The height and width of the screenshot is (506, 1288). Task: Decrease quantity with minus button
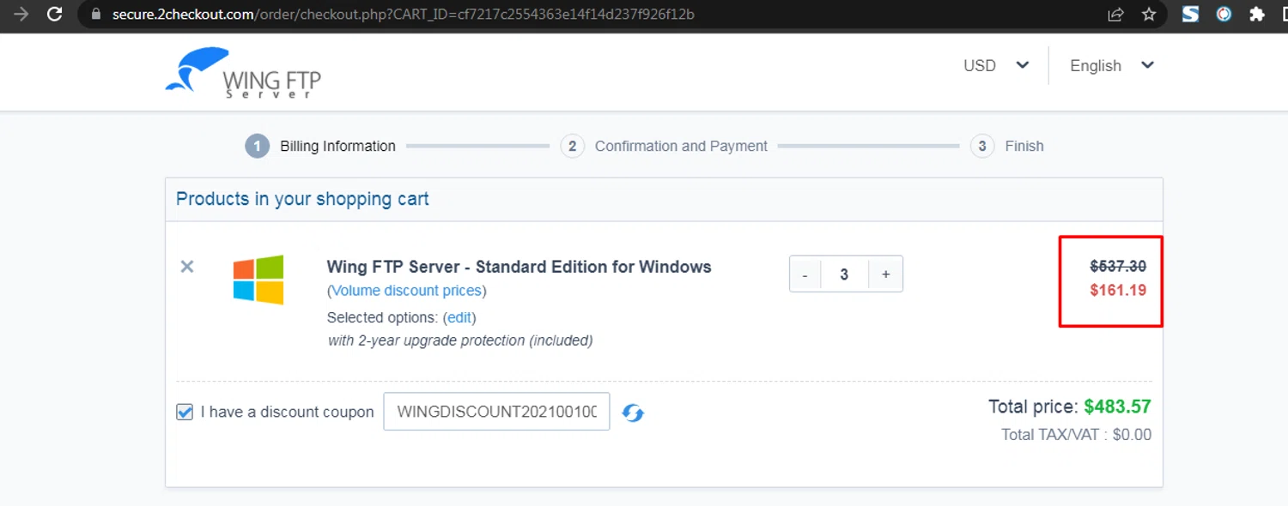coord(805,274)
